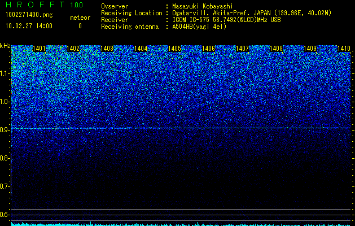
Task: Click the Receiving antenna label
Action: click(130, 27)
